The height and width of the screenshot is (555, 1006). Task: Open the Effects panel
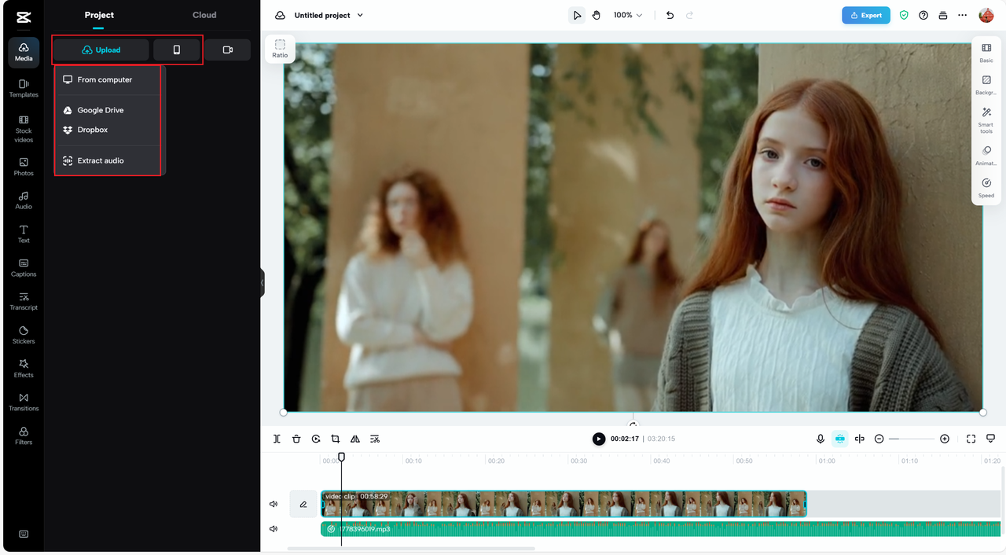24,369
